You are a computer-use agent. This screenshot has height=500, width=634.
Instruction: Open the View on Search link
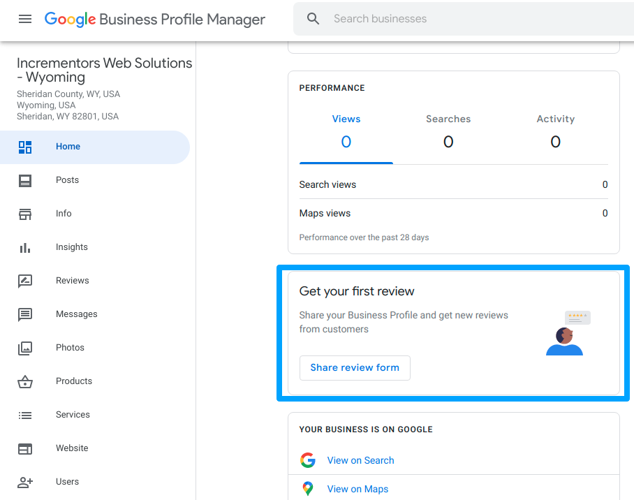tap(360, 460)
